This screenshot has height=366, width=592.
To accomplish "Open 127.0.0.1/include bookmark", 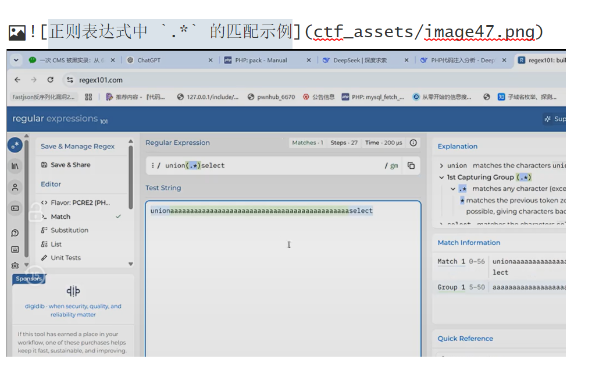I will pos(208,97).
